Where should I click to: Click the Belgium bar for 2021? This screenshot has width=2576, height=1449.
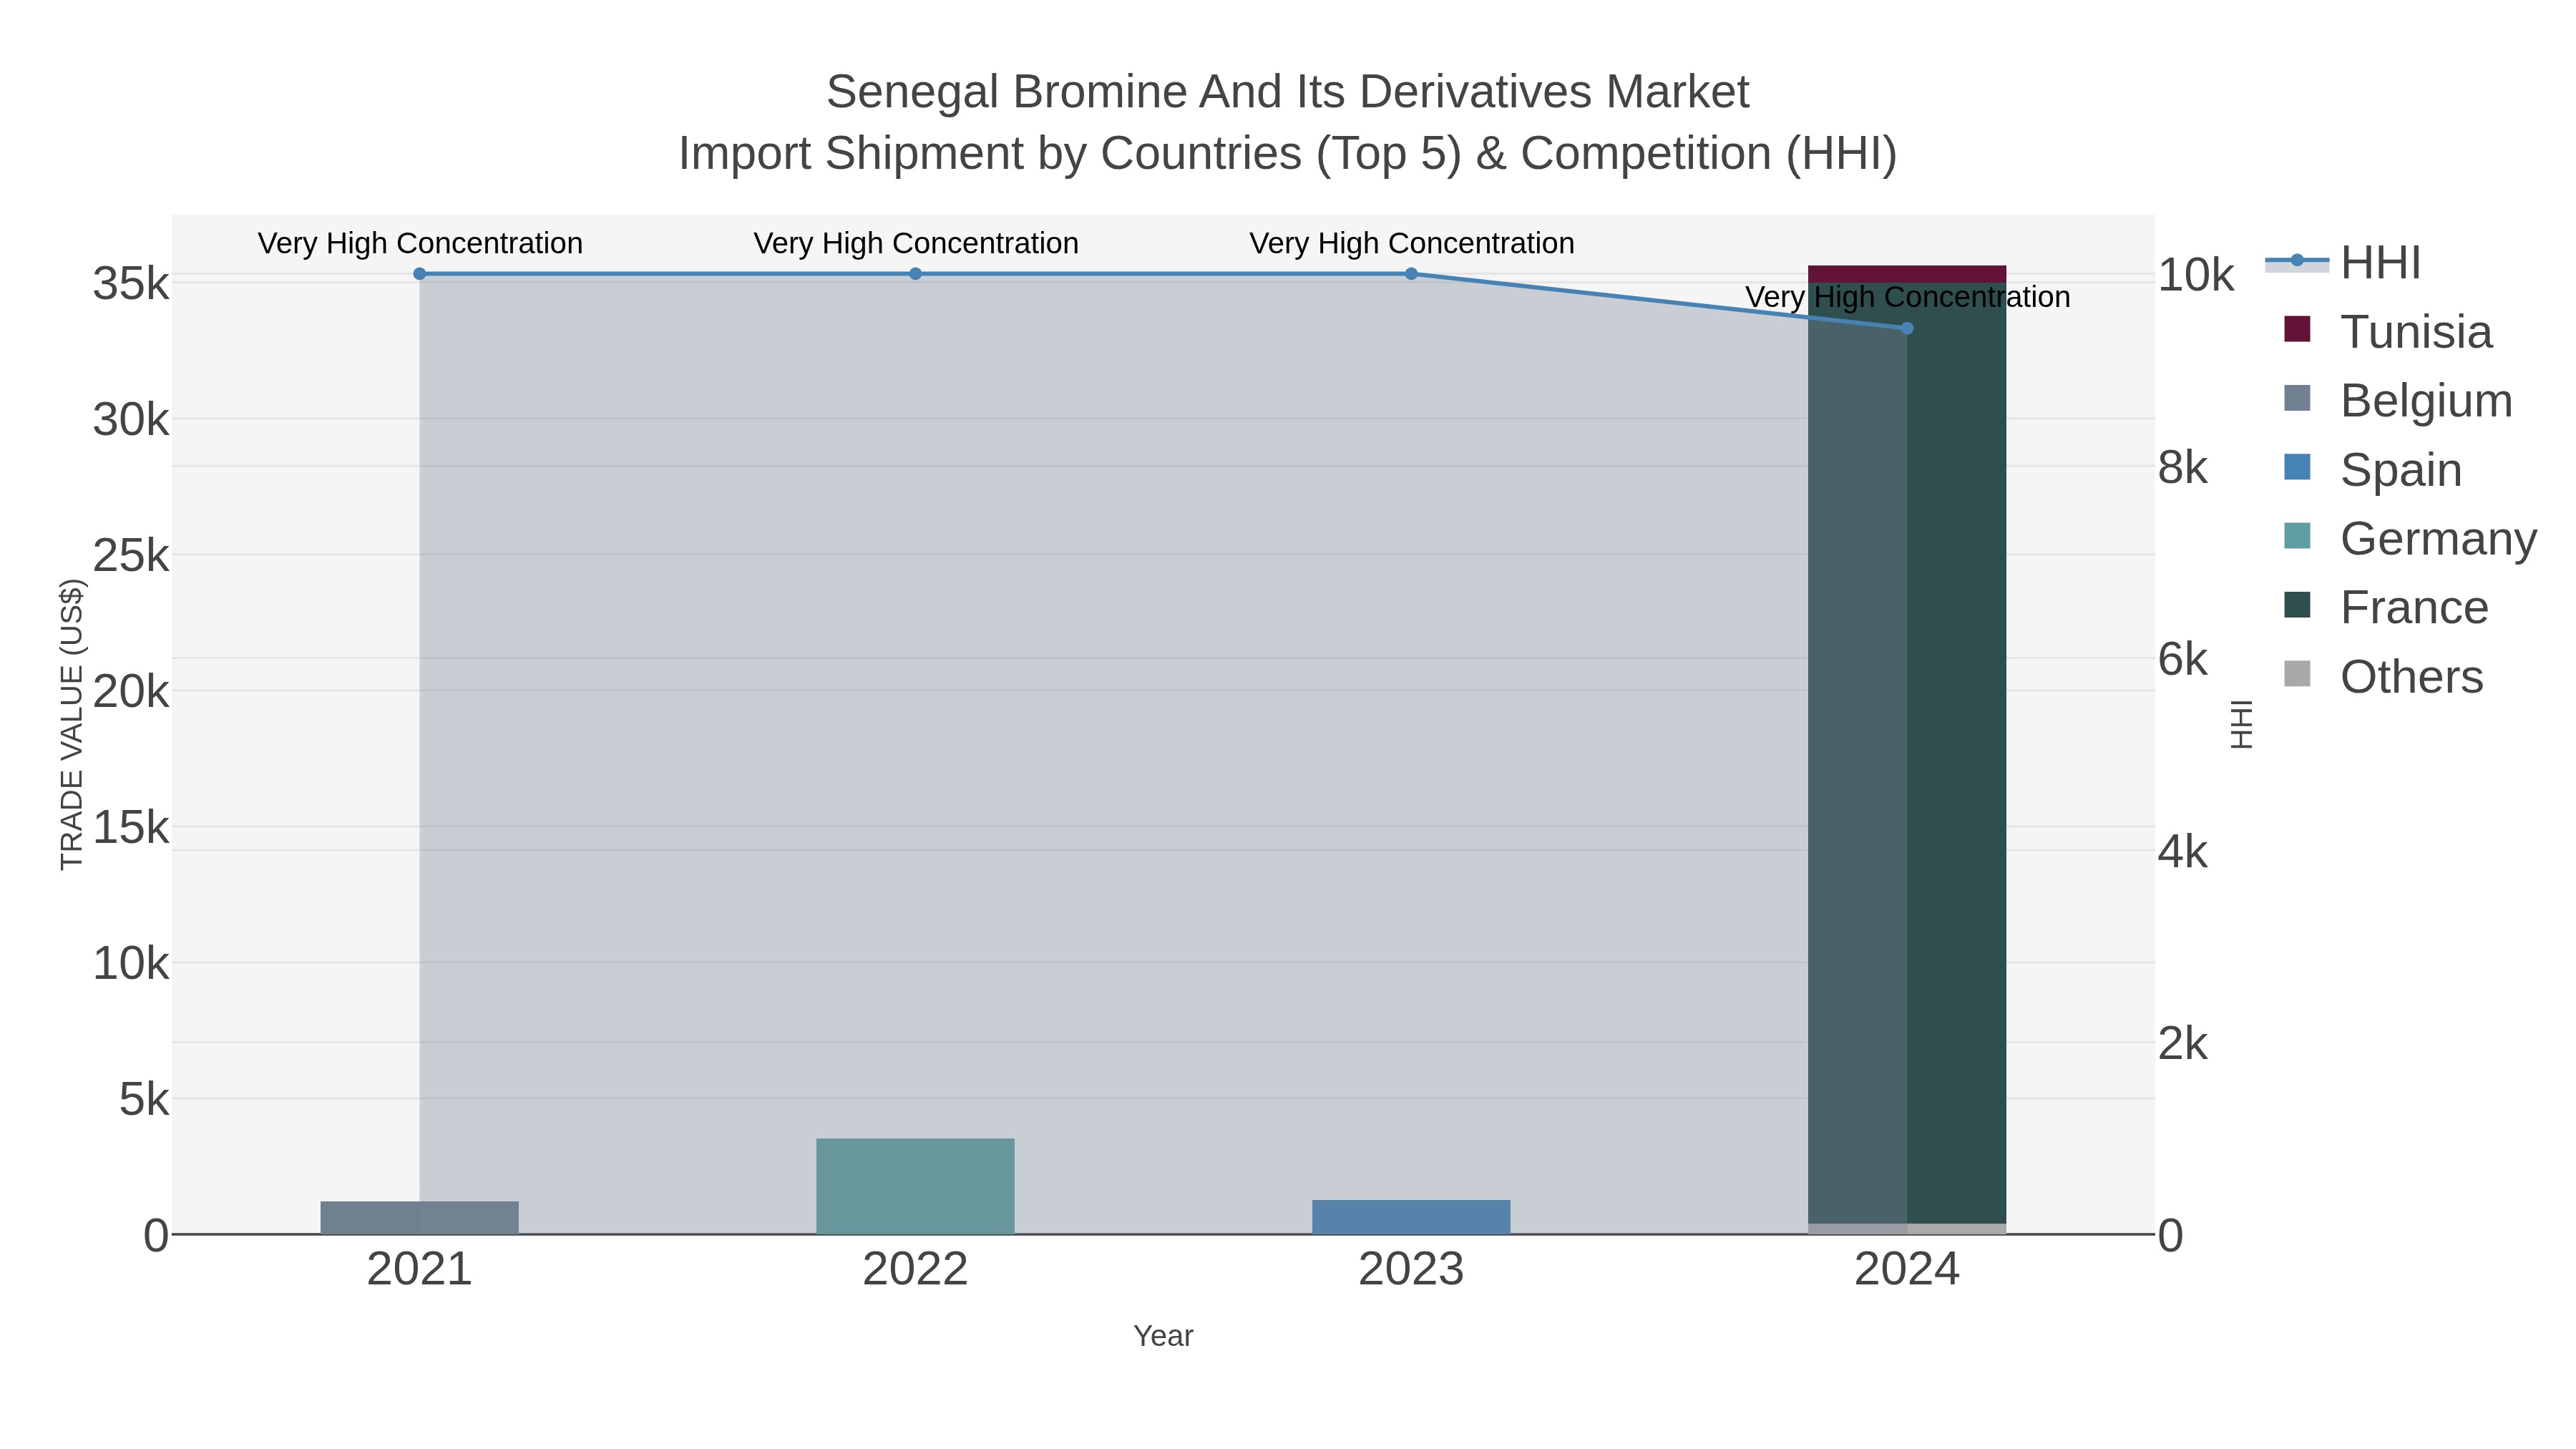[x=419, y=1218]
